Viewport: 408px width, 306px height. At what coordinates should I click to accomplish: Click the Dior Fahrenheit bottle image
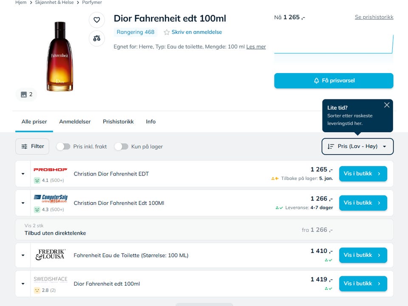59,56
